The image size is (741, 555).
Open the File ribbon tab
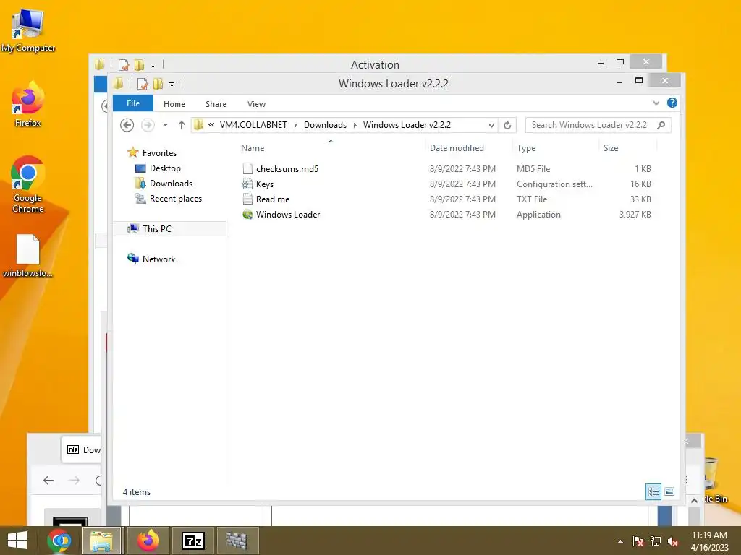pyautogui.click(x=133, y=103)
